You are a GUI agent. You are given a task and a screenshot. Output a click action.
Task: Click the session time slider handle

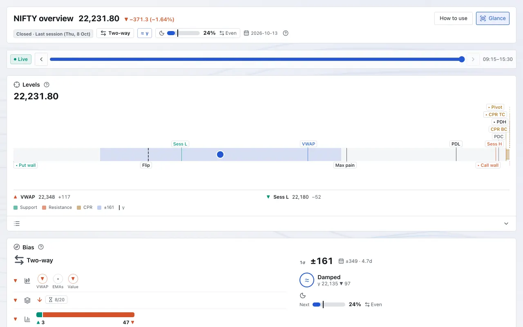coord(462,59)
